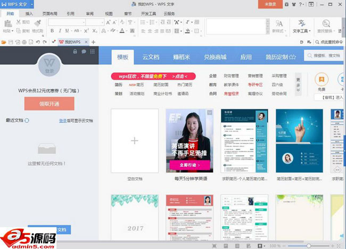Viewport: 346px width, 249px height.
Task: Click the decrease font size icon
Action: point(114,22)
